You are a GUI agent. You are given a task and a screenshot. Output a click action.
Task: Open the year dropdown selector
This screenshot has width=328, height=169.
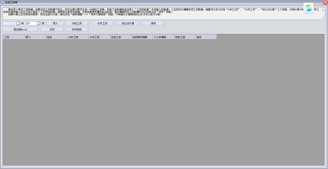coord(18,23)
